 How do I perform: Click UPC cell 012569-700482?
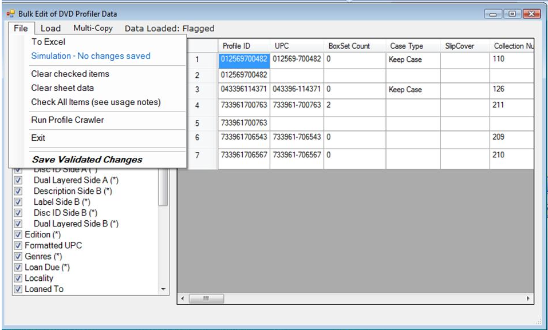(297, 60)
